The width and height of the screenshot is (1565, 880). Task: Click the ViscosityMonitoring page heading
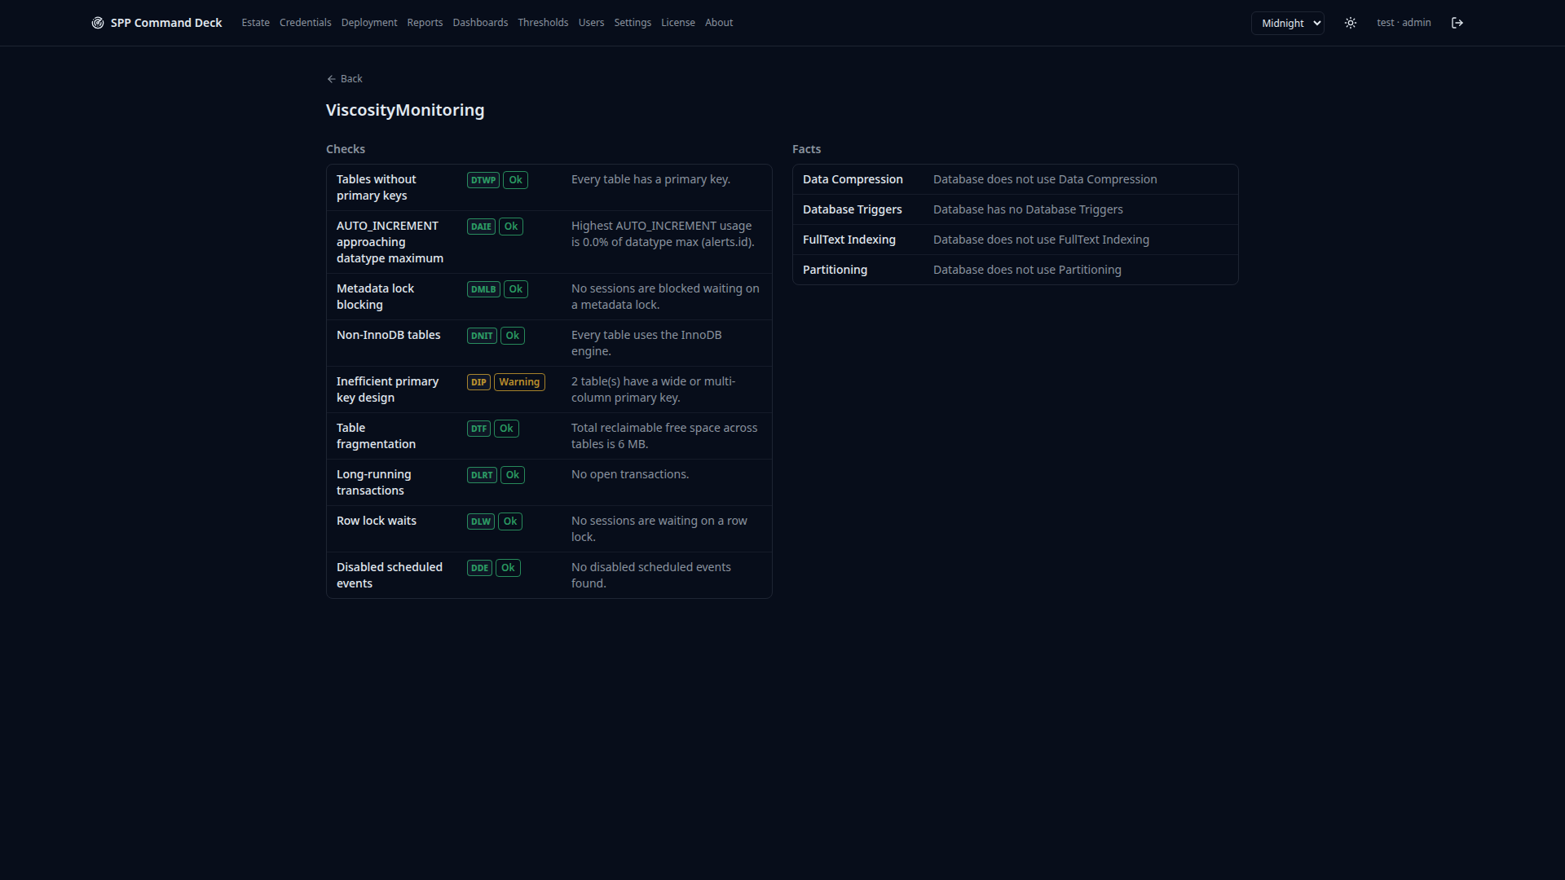[x=405, y=110]
